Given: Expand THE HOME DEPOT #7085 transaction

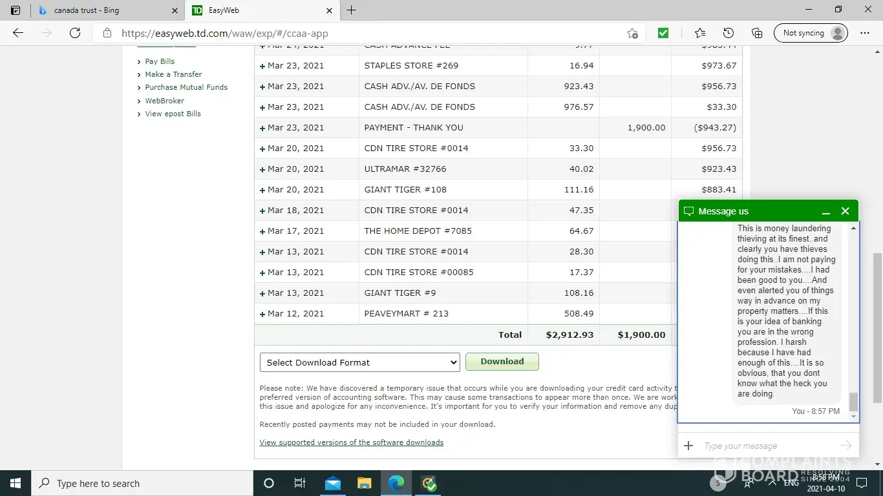Looking at the screenshot, I should click(262, 231).
